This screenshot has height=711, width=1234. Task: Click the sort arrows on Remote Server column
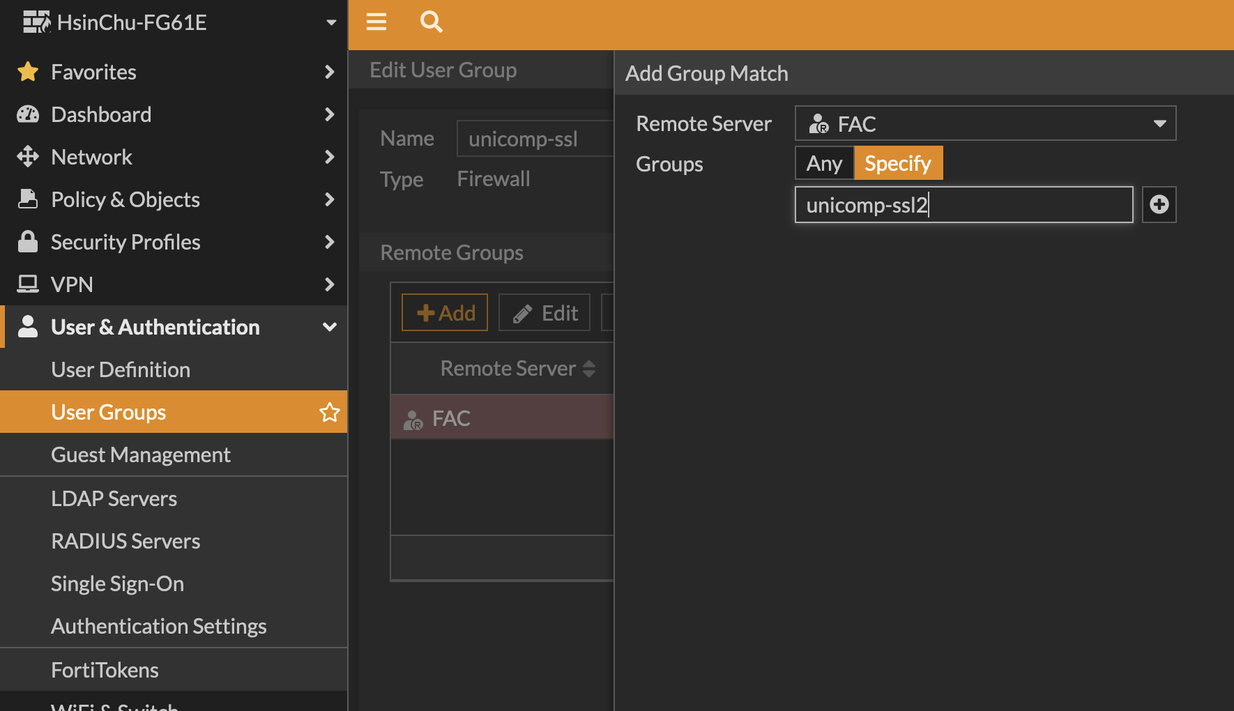(589, 369)
